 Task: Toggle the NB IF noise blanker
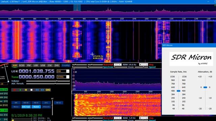(x=36, y=103)
